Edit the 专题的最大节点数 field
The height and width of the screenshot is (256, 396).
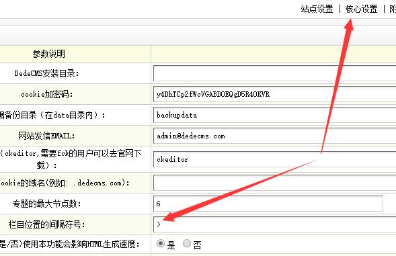click(x=268, y=204)
